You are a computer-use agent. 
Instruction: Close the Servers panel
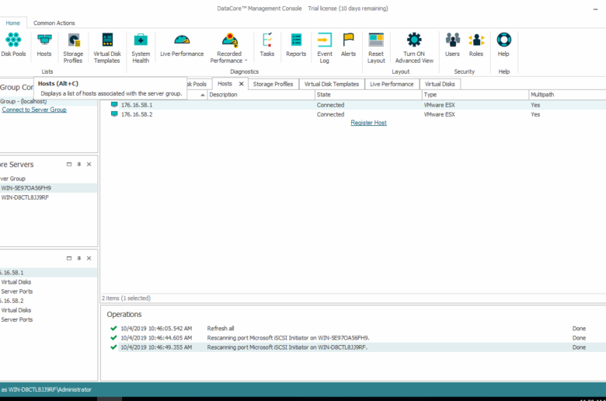point(89,164)
